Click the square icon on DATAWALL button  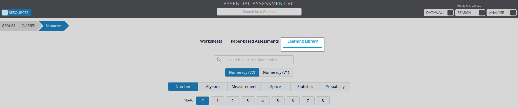pyautogui.click(x=450, y=12)
